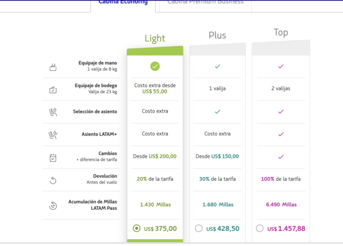The height and width of the screenshot is (246, 343).
Task: Click the Cambios calendar icon
Action: pyautogui.click(x=53, y=157)
